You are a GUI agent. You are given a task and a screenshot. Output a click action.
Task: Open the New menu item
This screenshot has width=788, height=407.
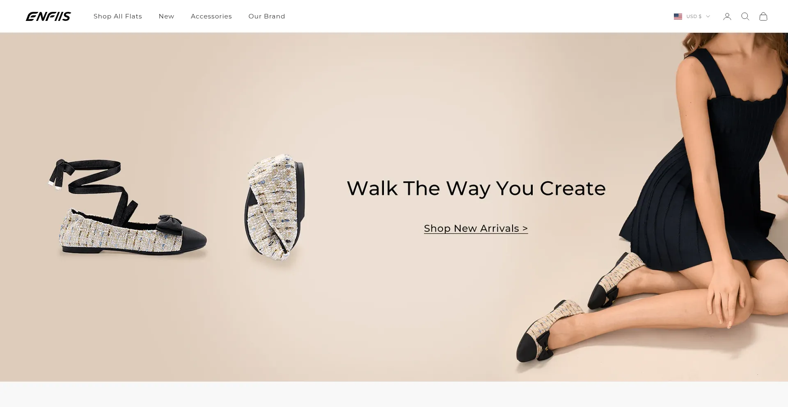(x=167, y=16)
